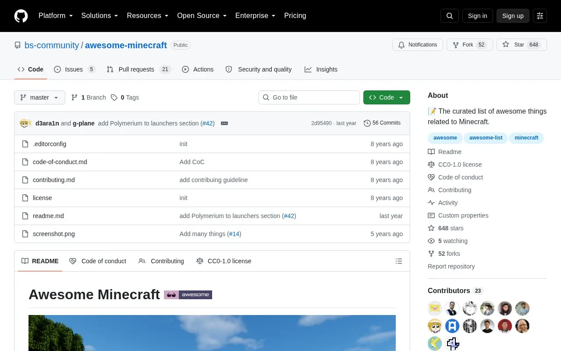The height and width of the screenshot is (351, 561).
Task: Click the awesome badge next to the title
Action: (x=188, y=295)
